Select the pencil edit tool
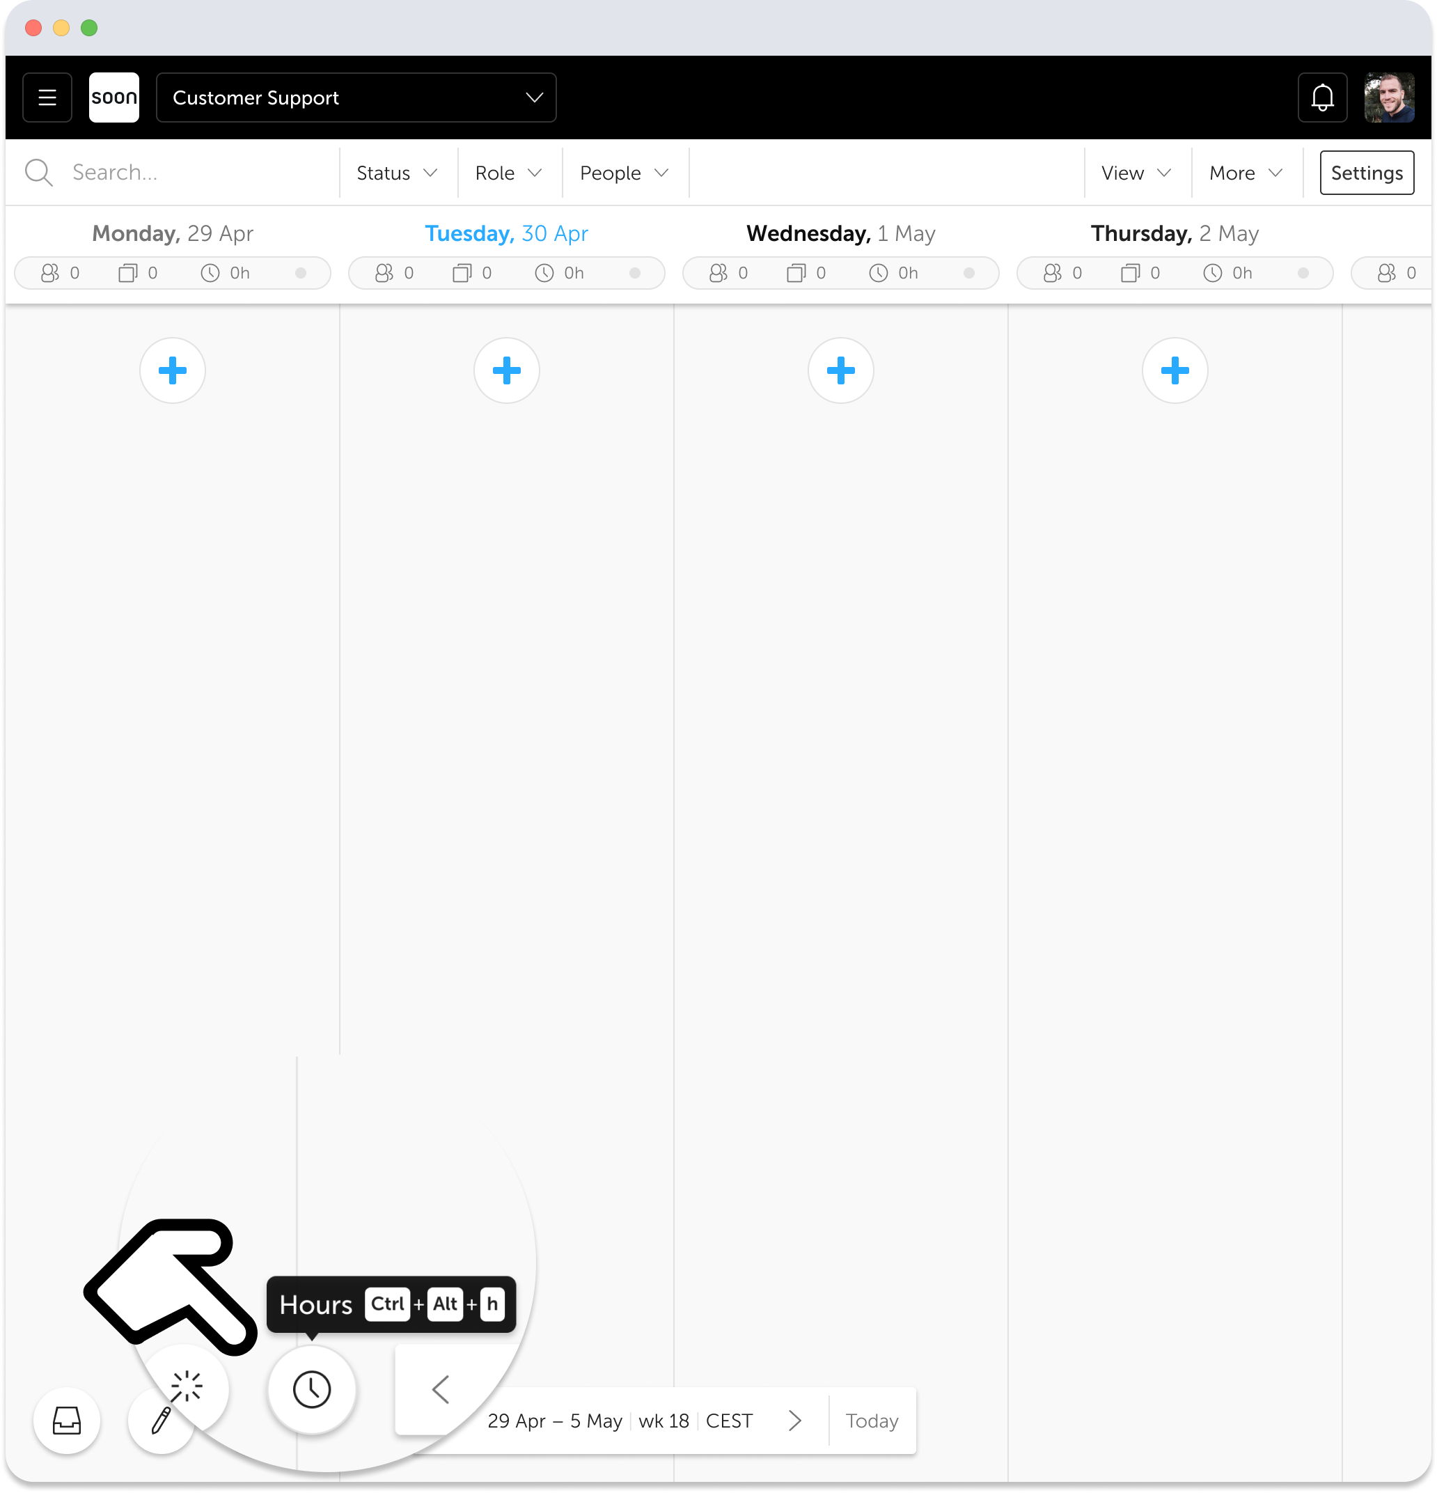 click(x=161, y=1421)
